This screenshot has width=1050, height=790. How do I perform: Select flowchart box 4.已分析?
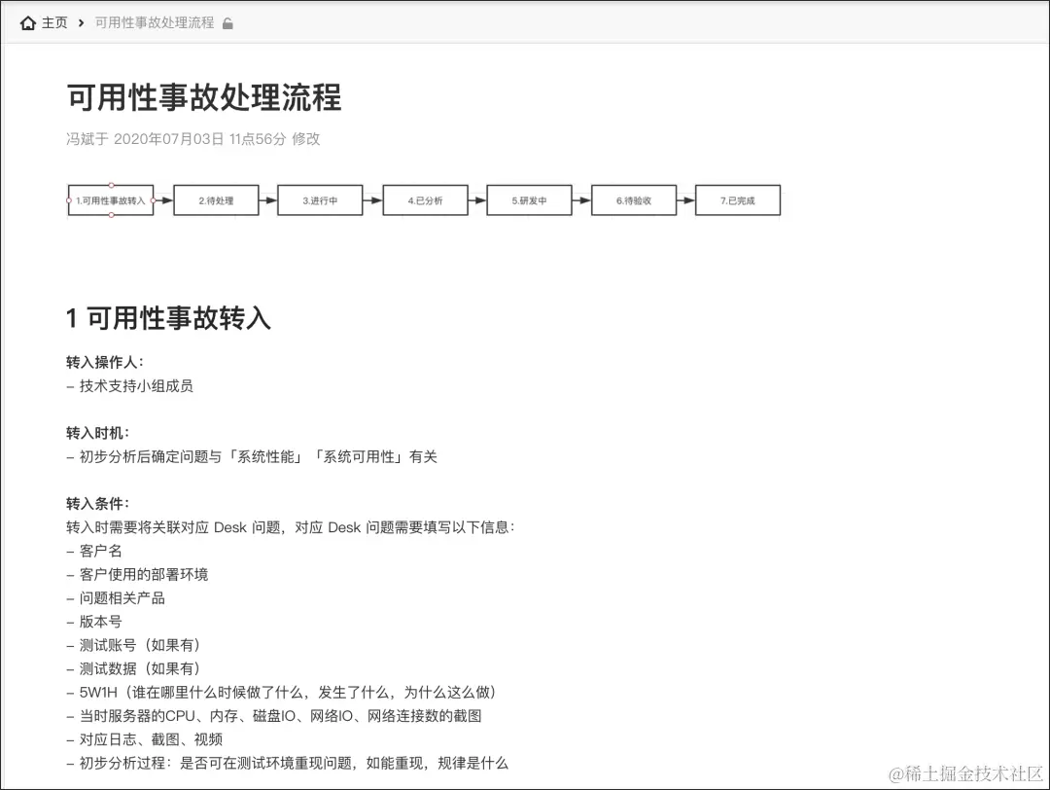click(x=425, y=200)
